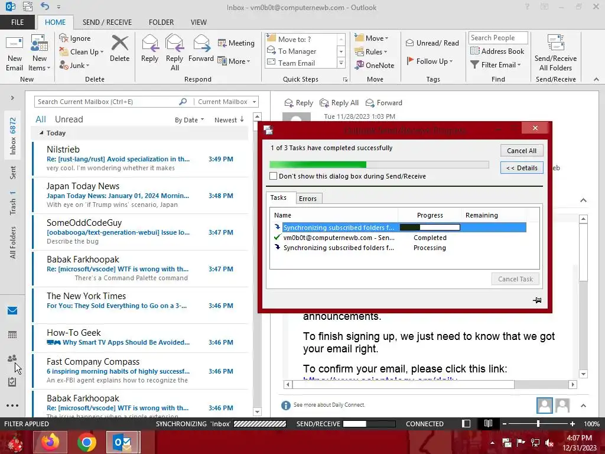Open the FOLDER tab

tap(161, 22)
